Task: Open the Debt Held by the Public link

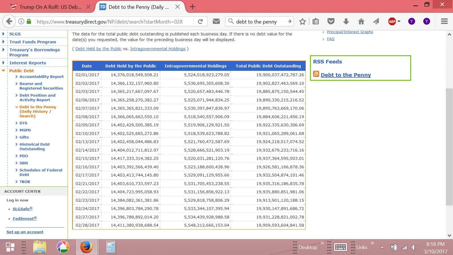Action: tap(98, 49)
